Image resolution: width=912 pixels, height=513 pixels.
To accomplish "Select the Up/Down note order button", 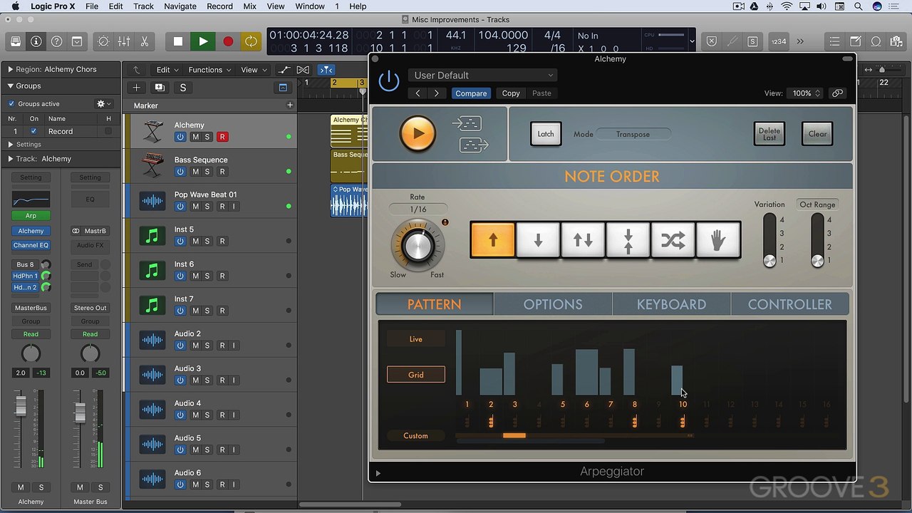I will click(583, 240).
